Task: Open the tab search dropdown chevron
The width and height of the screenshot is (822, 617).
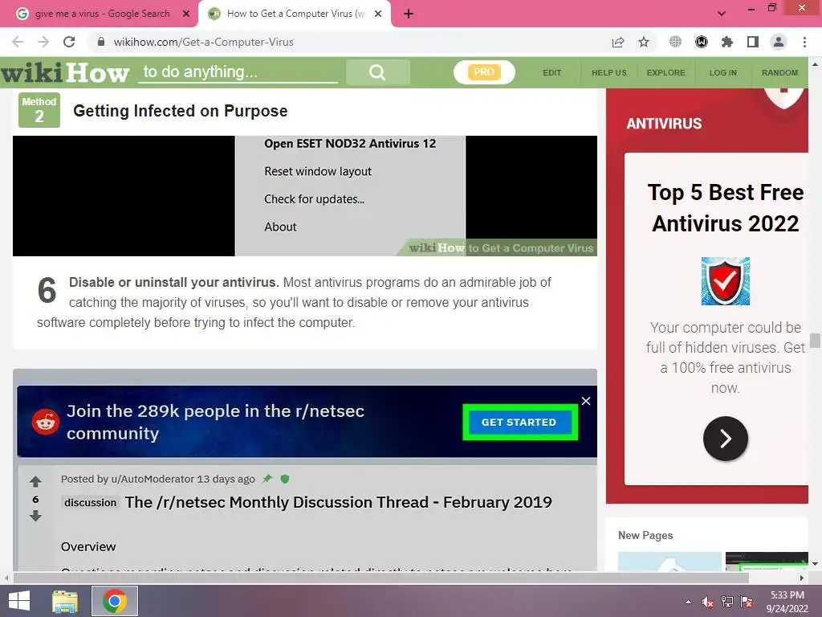Action: (722, 14)
